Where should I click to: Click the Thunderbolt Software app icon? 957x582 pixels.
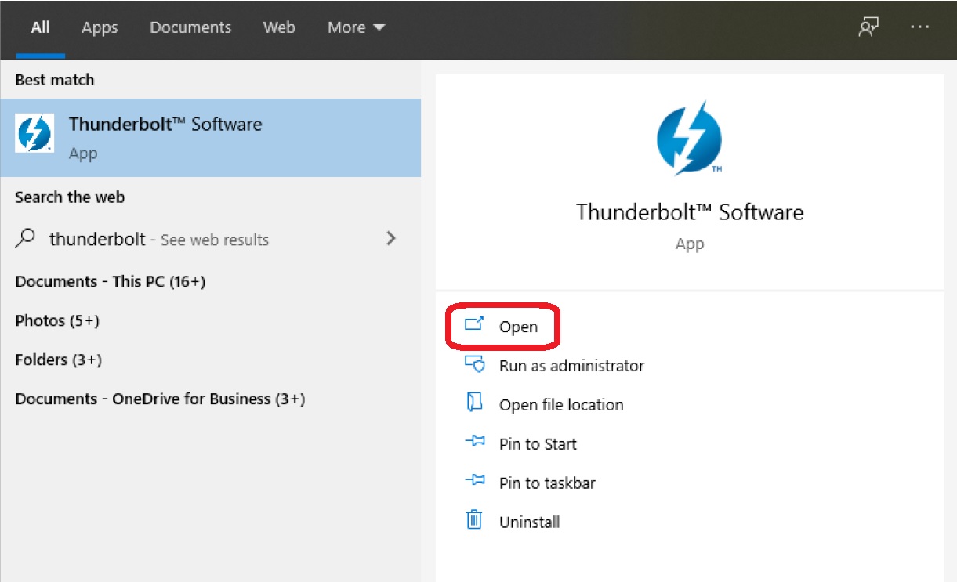tap(34, 133)
